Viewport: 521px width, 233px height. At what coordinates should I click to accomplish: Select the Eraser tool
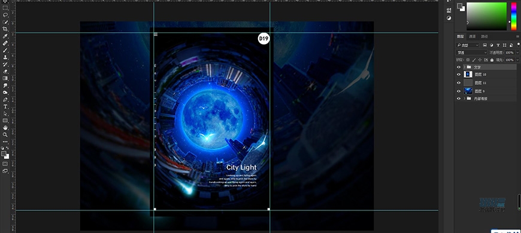5,71
